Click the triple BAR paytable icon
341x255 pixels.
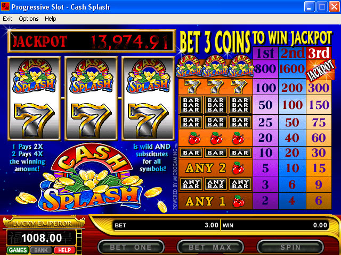[x=215, y=105]
